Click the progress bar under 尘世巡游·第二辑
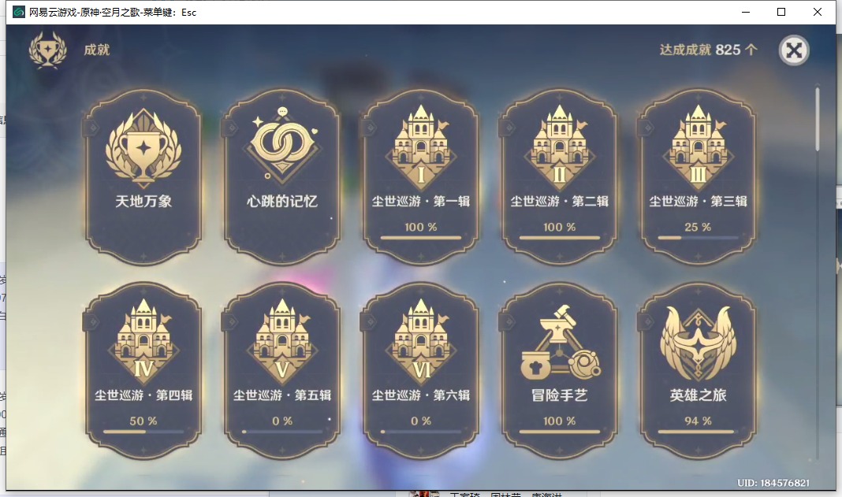This screenshot has height=497, width=842. (560, 237)
